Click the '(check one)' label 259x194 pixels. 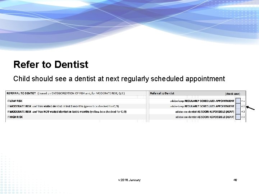233,94
